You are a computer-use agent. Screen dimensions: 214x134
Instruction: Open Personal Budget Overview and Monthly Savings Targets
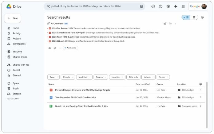pyautogui.click(x=82, y=90)
